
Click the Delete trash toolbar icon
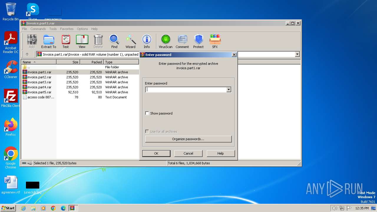98,41
